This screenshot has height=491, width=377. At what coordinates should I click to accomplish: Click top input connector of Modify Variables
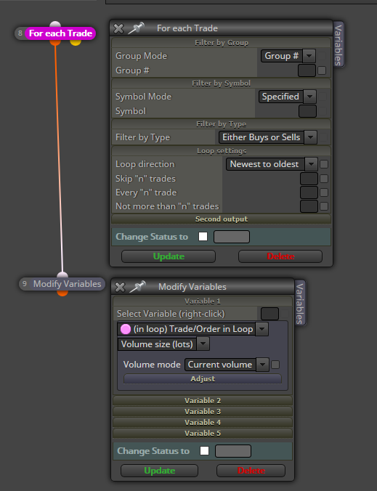pyautogui.click(x=62, y=275)
